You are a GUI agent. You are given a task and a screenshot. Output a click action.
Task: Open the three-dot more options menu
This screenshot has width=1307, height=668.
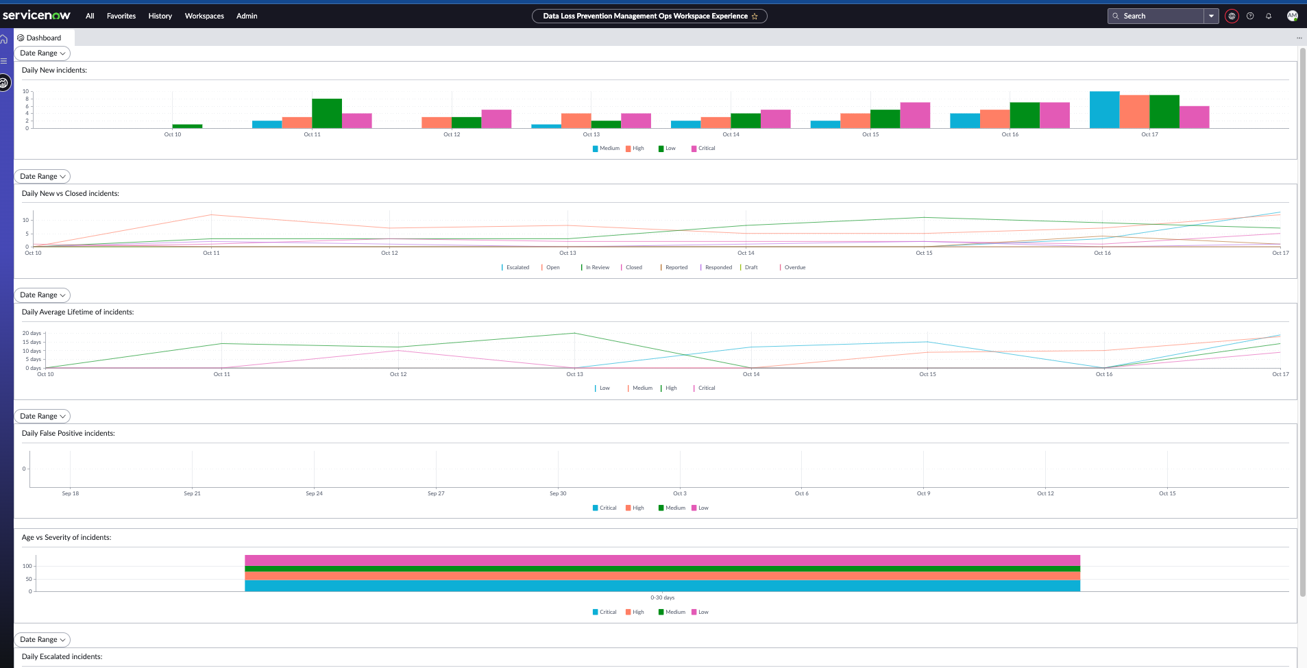coord(1299,38)
